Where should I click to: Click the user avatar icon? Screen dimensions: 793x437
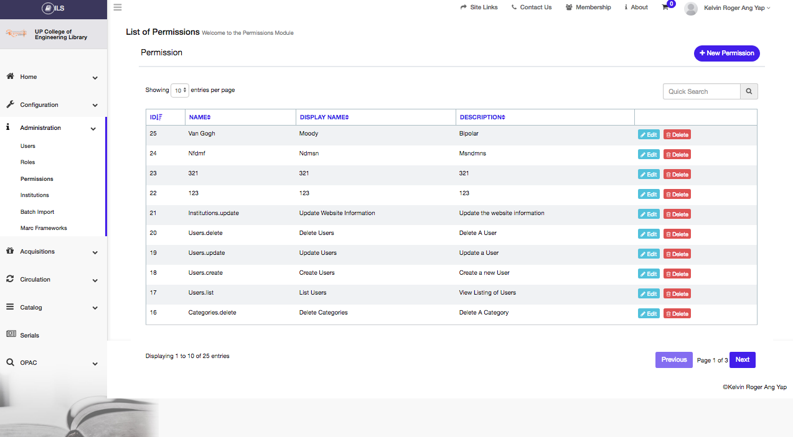click(x=690, y=8)
